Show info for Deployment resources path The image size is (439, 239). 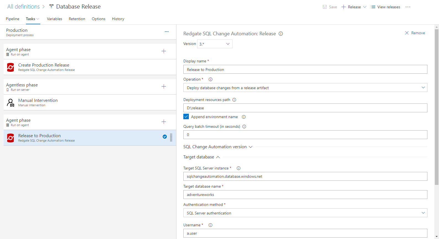point(234,100)
